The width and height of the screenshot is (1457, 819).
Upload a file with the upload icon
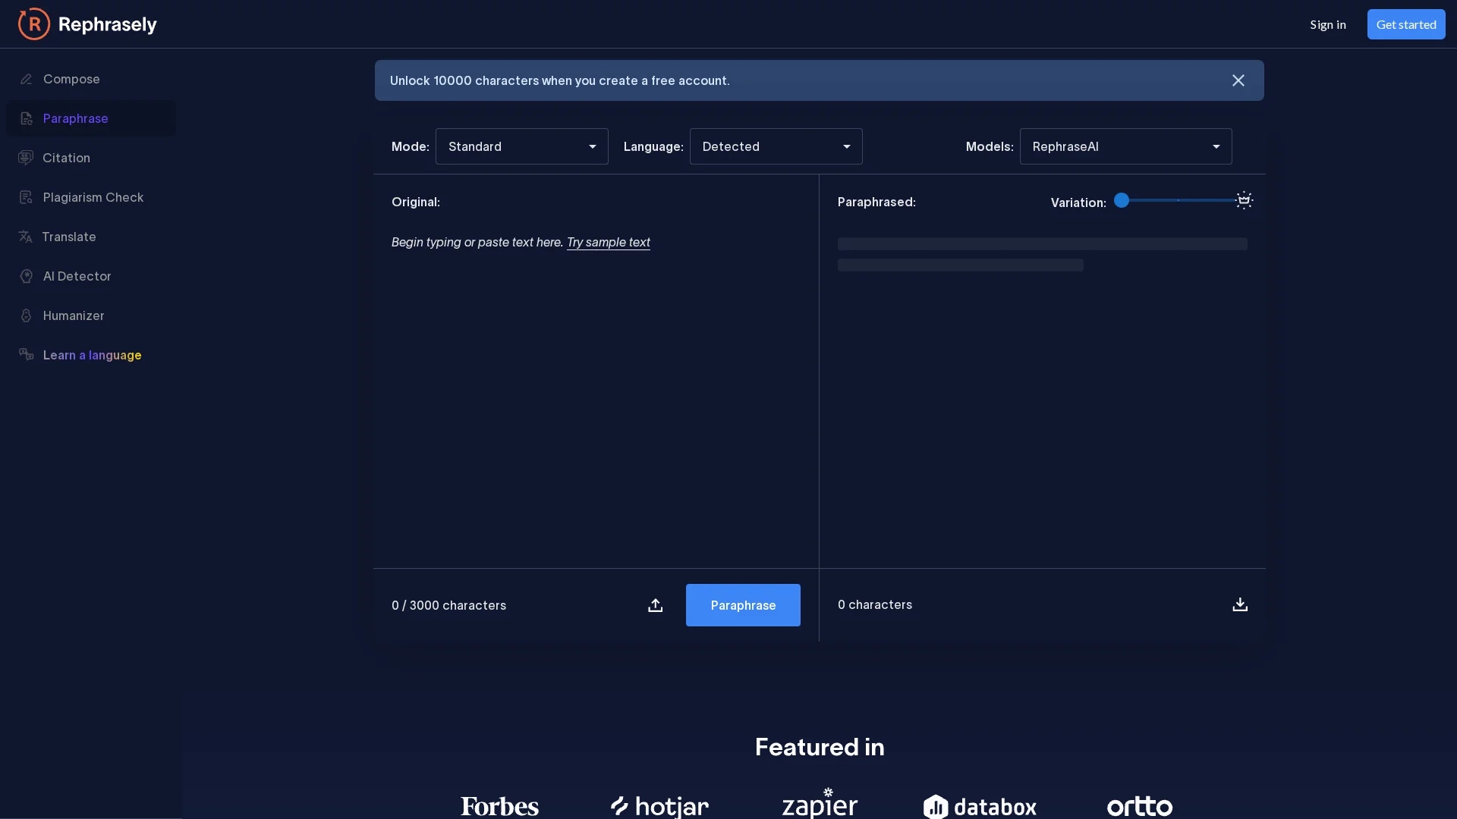click(656, 605)
